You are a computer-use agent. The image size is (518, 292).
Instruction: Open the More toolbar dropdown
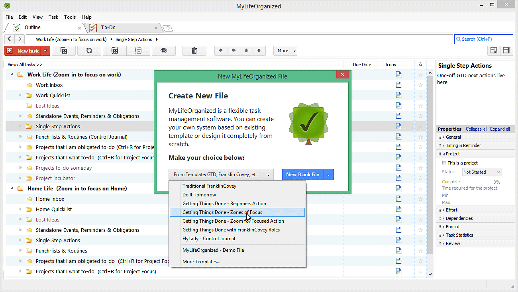pos(285,51)
